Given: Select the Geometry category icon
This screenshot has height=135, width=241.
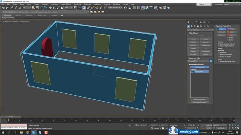Looking at the screenshot, I should click(188, 26).
